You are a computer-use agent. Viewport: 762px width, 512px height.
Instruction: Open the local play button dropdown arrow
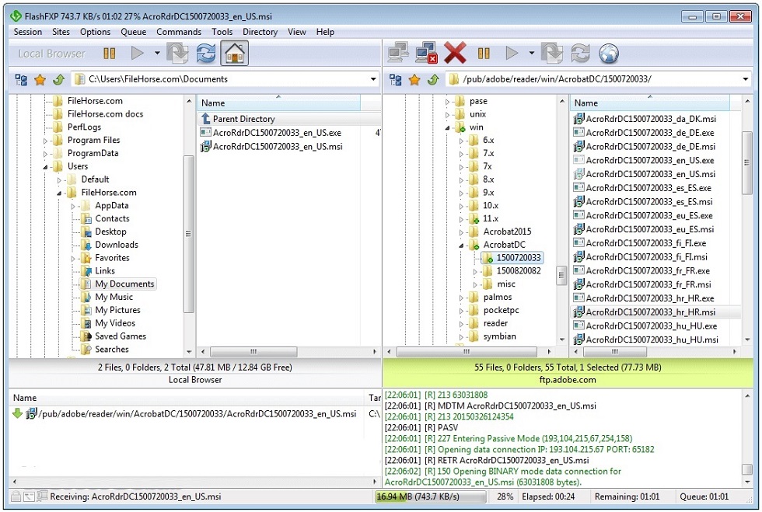157,53
